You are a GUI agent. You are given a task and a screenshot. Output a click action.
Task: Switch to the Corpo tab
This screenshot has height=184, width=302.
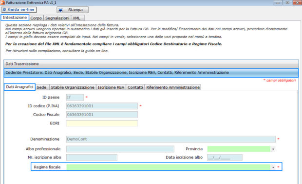pyautogui.click(x=36, y=18)
